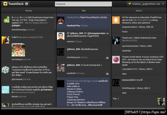Click LGmobileCES11 > Momo_RBK sender line
This screenshot has width=167, height=115.
coord(137,69)
